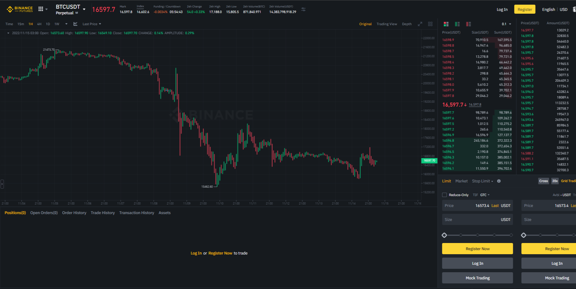Click the buy-side Price input field
Viewport: 576px width, 289px height.
point(477,206)
